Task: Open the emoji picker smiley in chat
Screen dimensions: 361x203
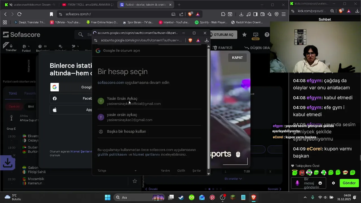Action: click(x=320, y=183)
